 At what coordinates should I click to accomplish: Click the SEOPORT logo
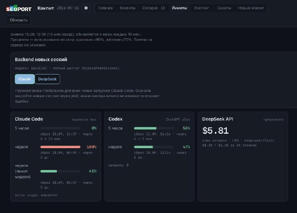tap(19, 9)
